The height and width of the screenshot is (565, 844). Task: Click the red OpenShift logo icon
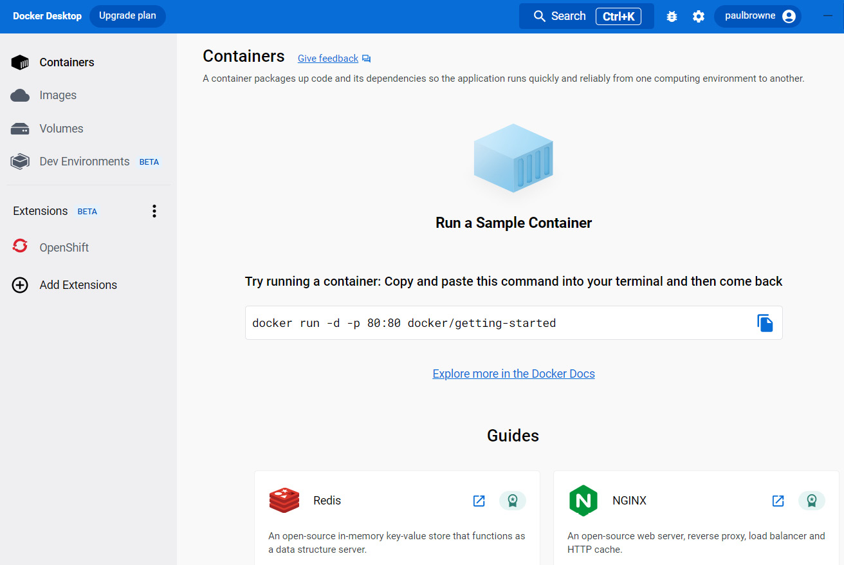tap(20, 246)
